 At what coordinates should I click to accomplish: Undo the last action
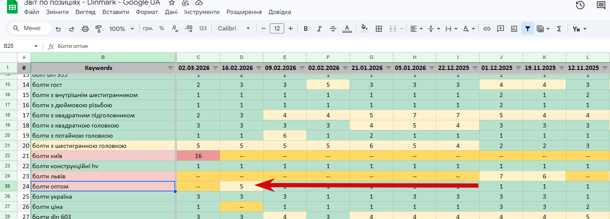(x=58, y=29)
